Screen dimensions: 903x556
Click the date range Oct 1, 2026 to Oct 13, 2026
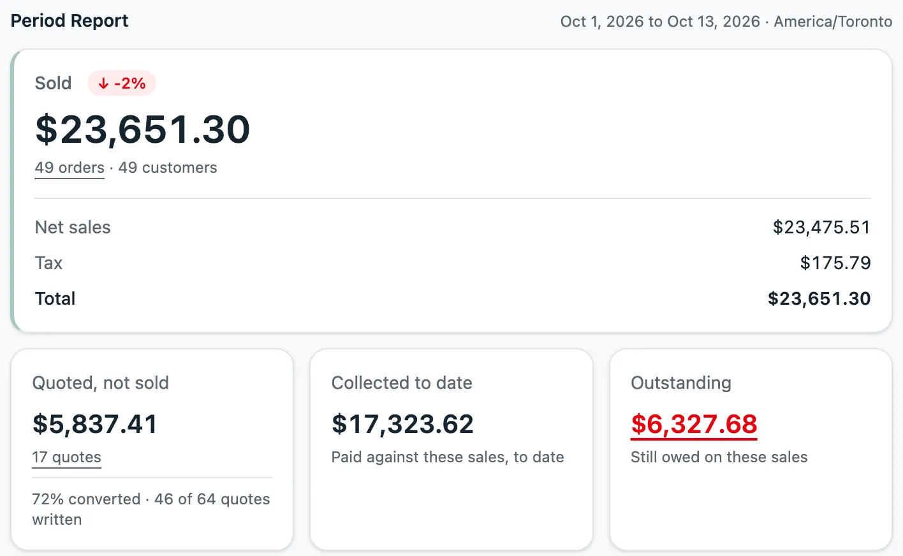coord(660,22)
